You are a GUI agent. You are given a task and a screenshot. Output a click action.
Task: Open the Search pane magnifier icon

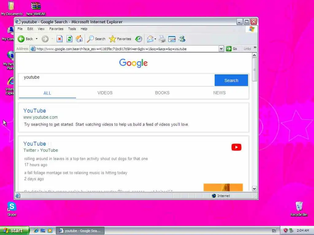click(x=90, y=39)
